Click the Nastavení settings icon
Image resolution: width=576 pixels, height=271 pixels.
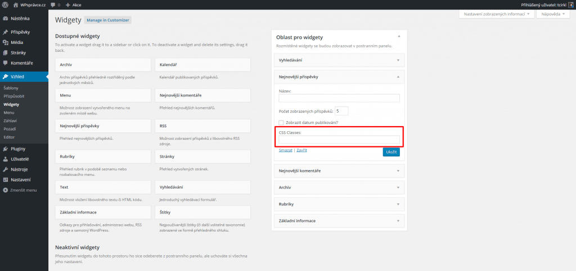pyautogui.click(x=5, y=180)
